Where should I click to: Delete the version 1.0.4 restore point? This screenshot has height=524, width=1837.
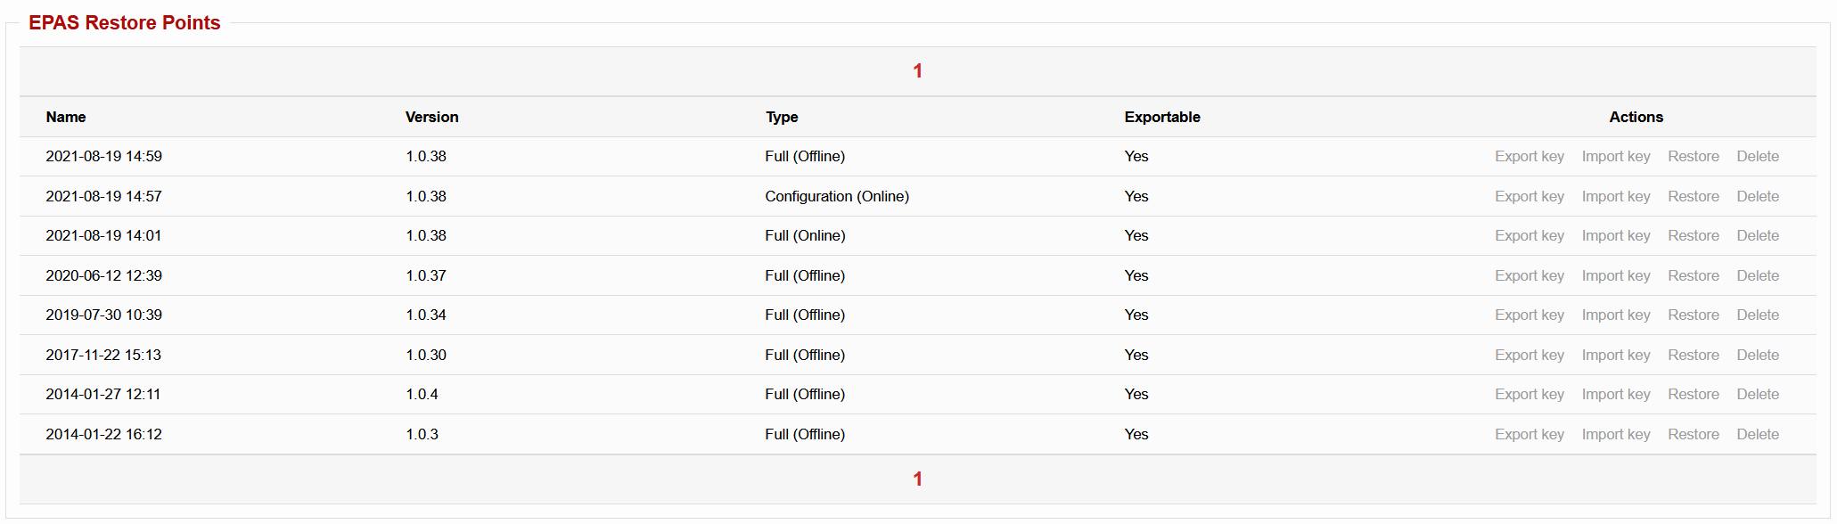[1758, 394]
